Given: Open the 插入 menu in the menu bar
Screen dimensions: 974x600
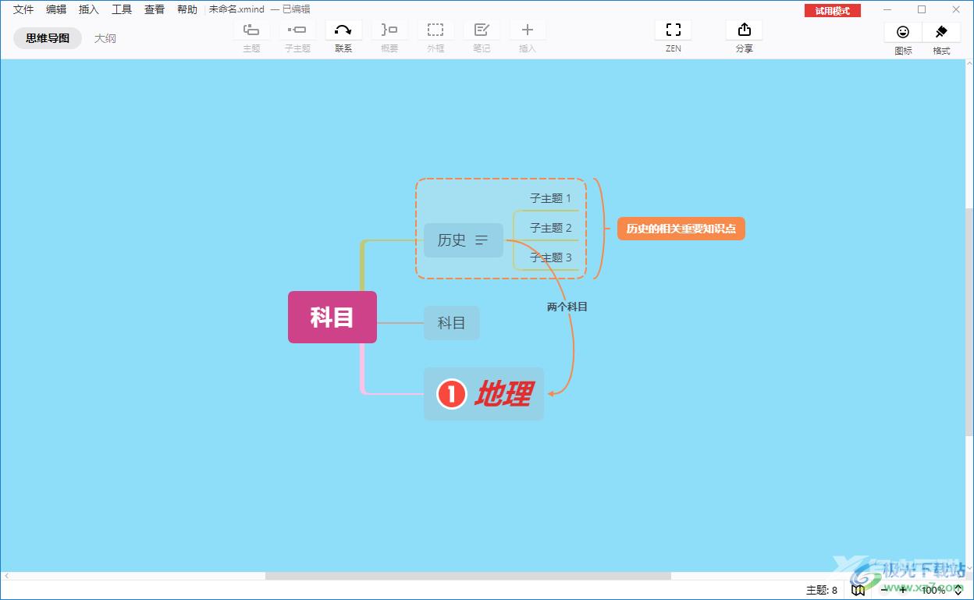Looking at the screenshot, I should pos(89,9).
